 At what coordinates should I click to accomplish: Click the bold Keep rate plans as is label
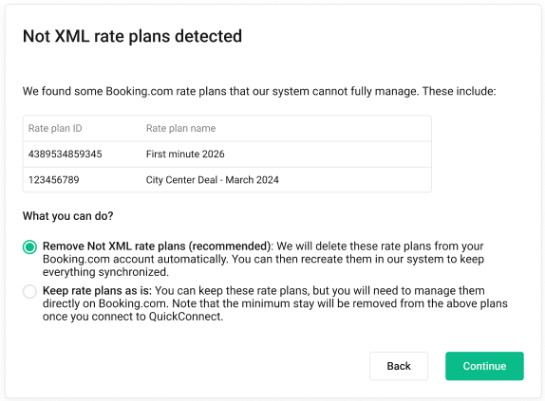point(97,290)
